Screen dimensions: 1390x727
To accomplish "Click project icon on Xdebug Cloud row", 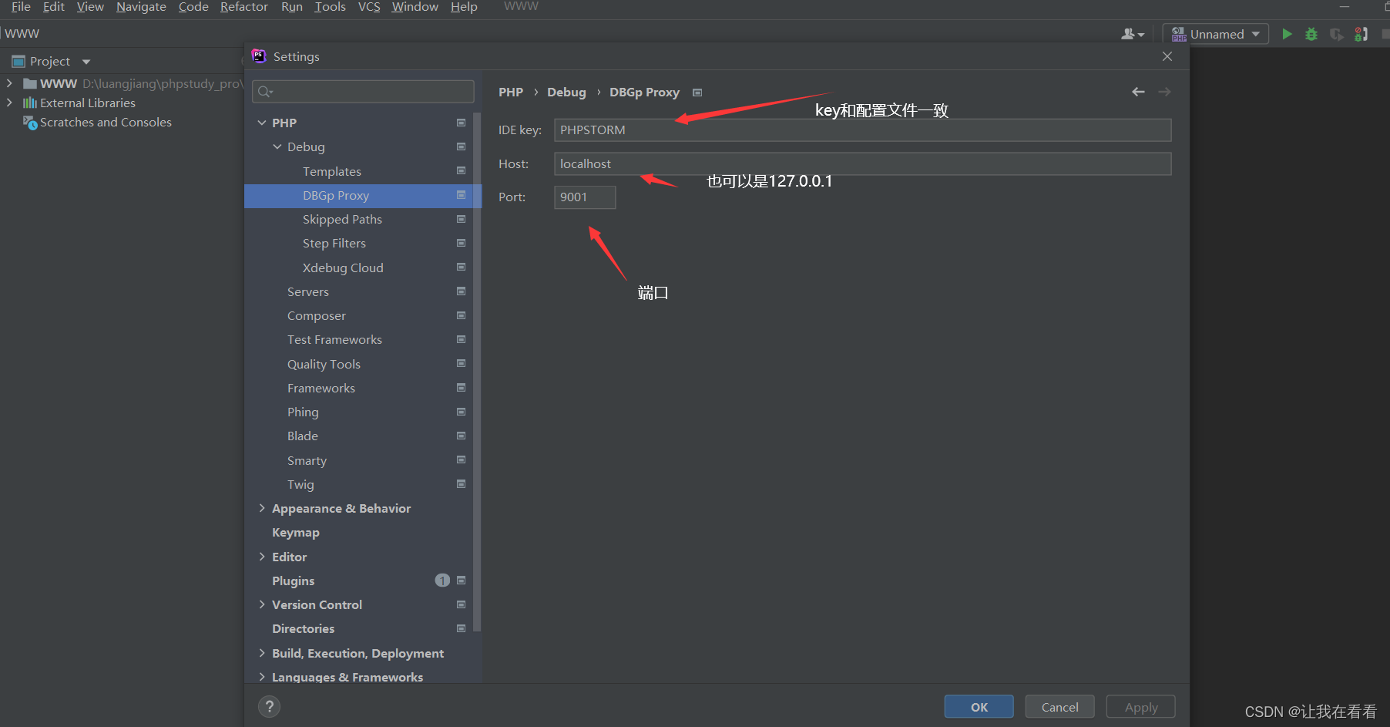I will 461,268.
